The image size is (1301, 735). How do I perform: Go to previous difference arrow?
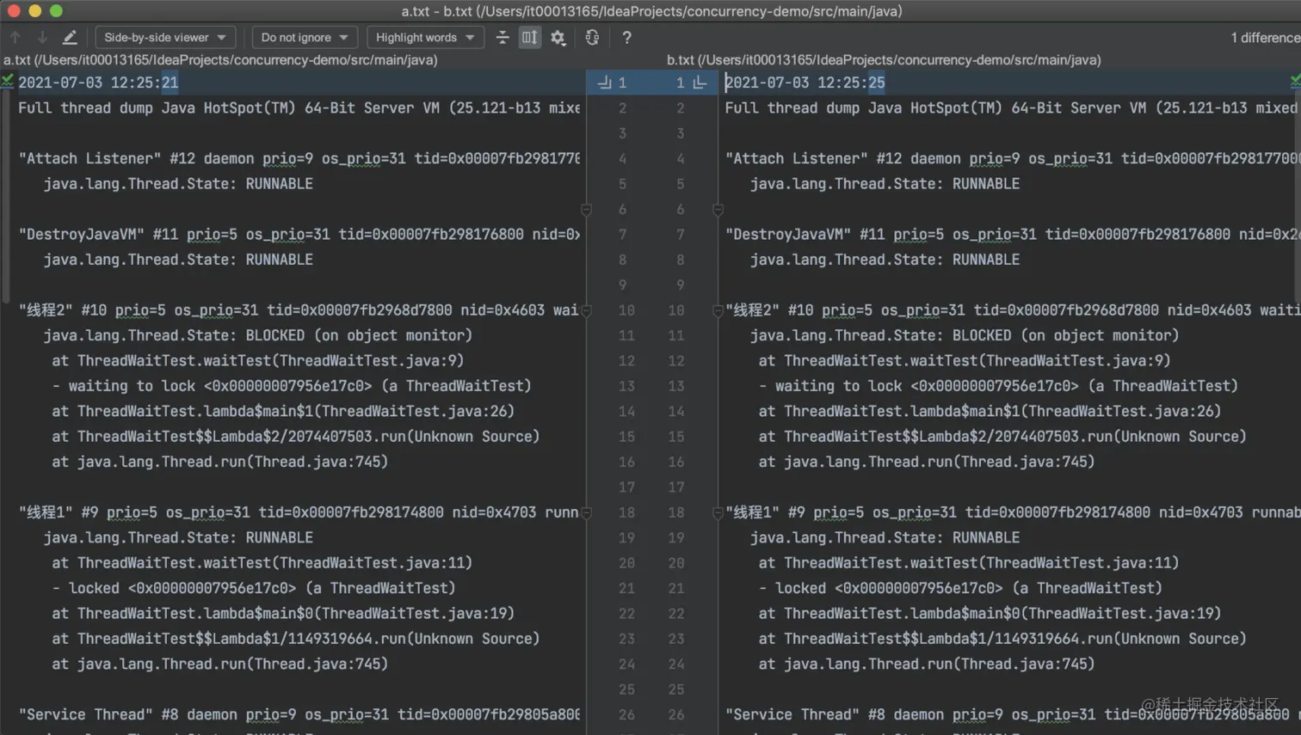15,38
